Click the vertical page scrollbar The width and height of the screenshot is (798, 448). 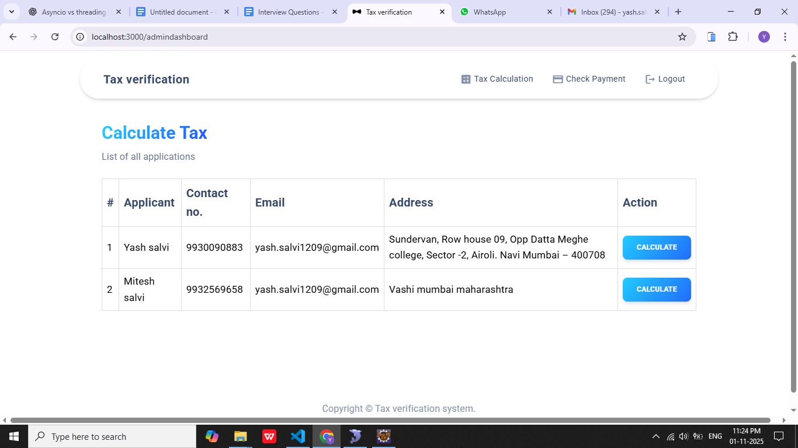[x=793, y=228]
